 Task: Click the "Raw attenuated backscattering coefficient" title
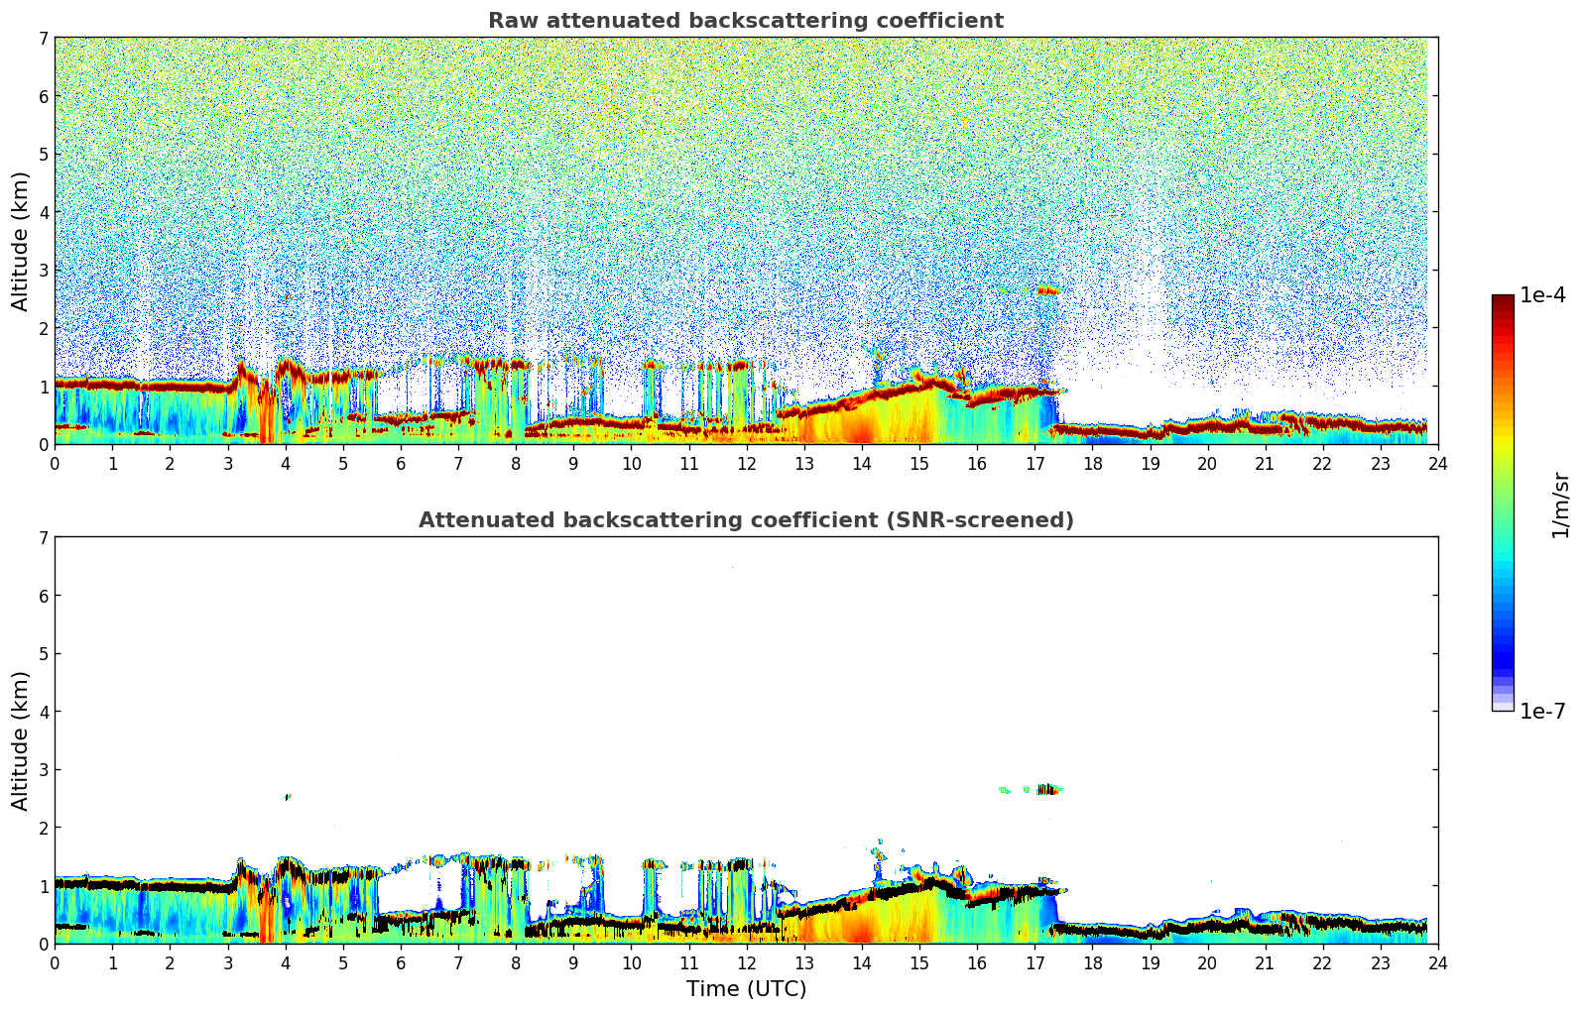745,21
